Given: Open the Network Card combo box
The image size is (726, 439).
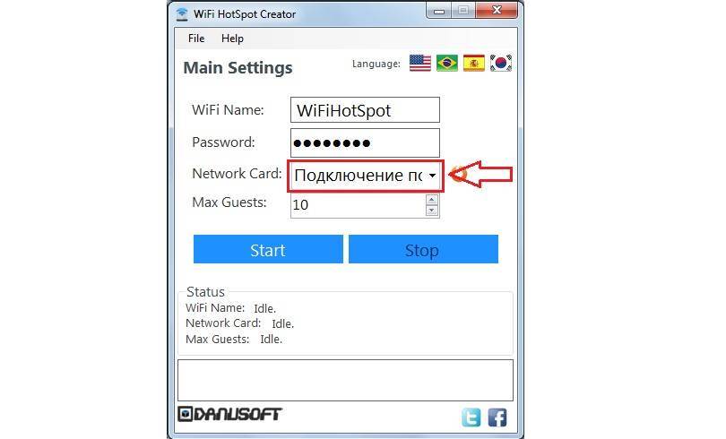Looking at the screenshot, I should 366,176.
